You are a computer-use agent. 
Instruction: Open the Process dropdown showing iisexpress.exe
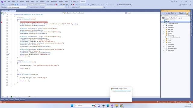click(x=17, y=7)
